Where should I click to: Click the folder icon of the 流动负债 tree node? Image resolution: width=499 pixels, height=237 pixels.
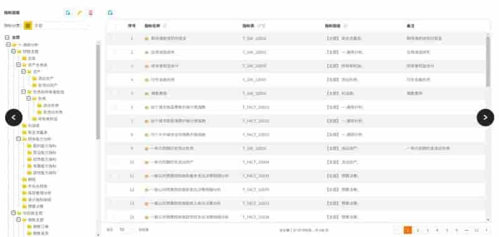pyautogui.click(x=39, y=105)
